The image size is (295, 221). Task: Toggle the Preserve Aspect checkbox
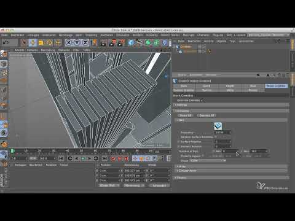203,156
